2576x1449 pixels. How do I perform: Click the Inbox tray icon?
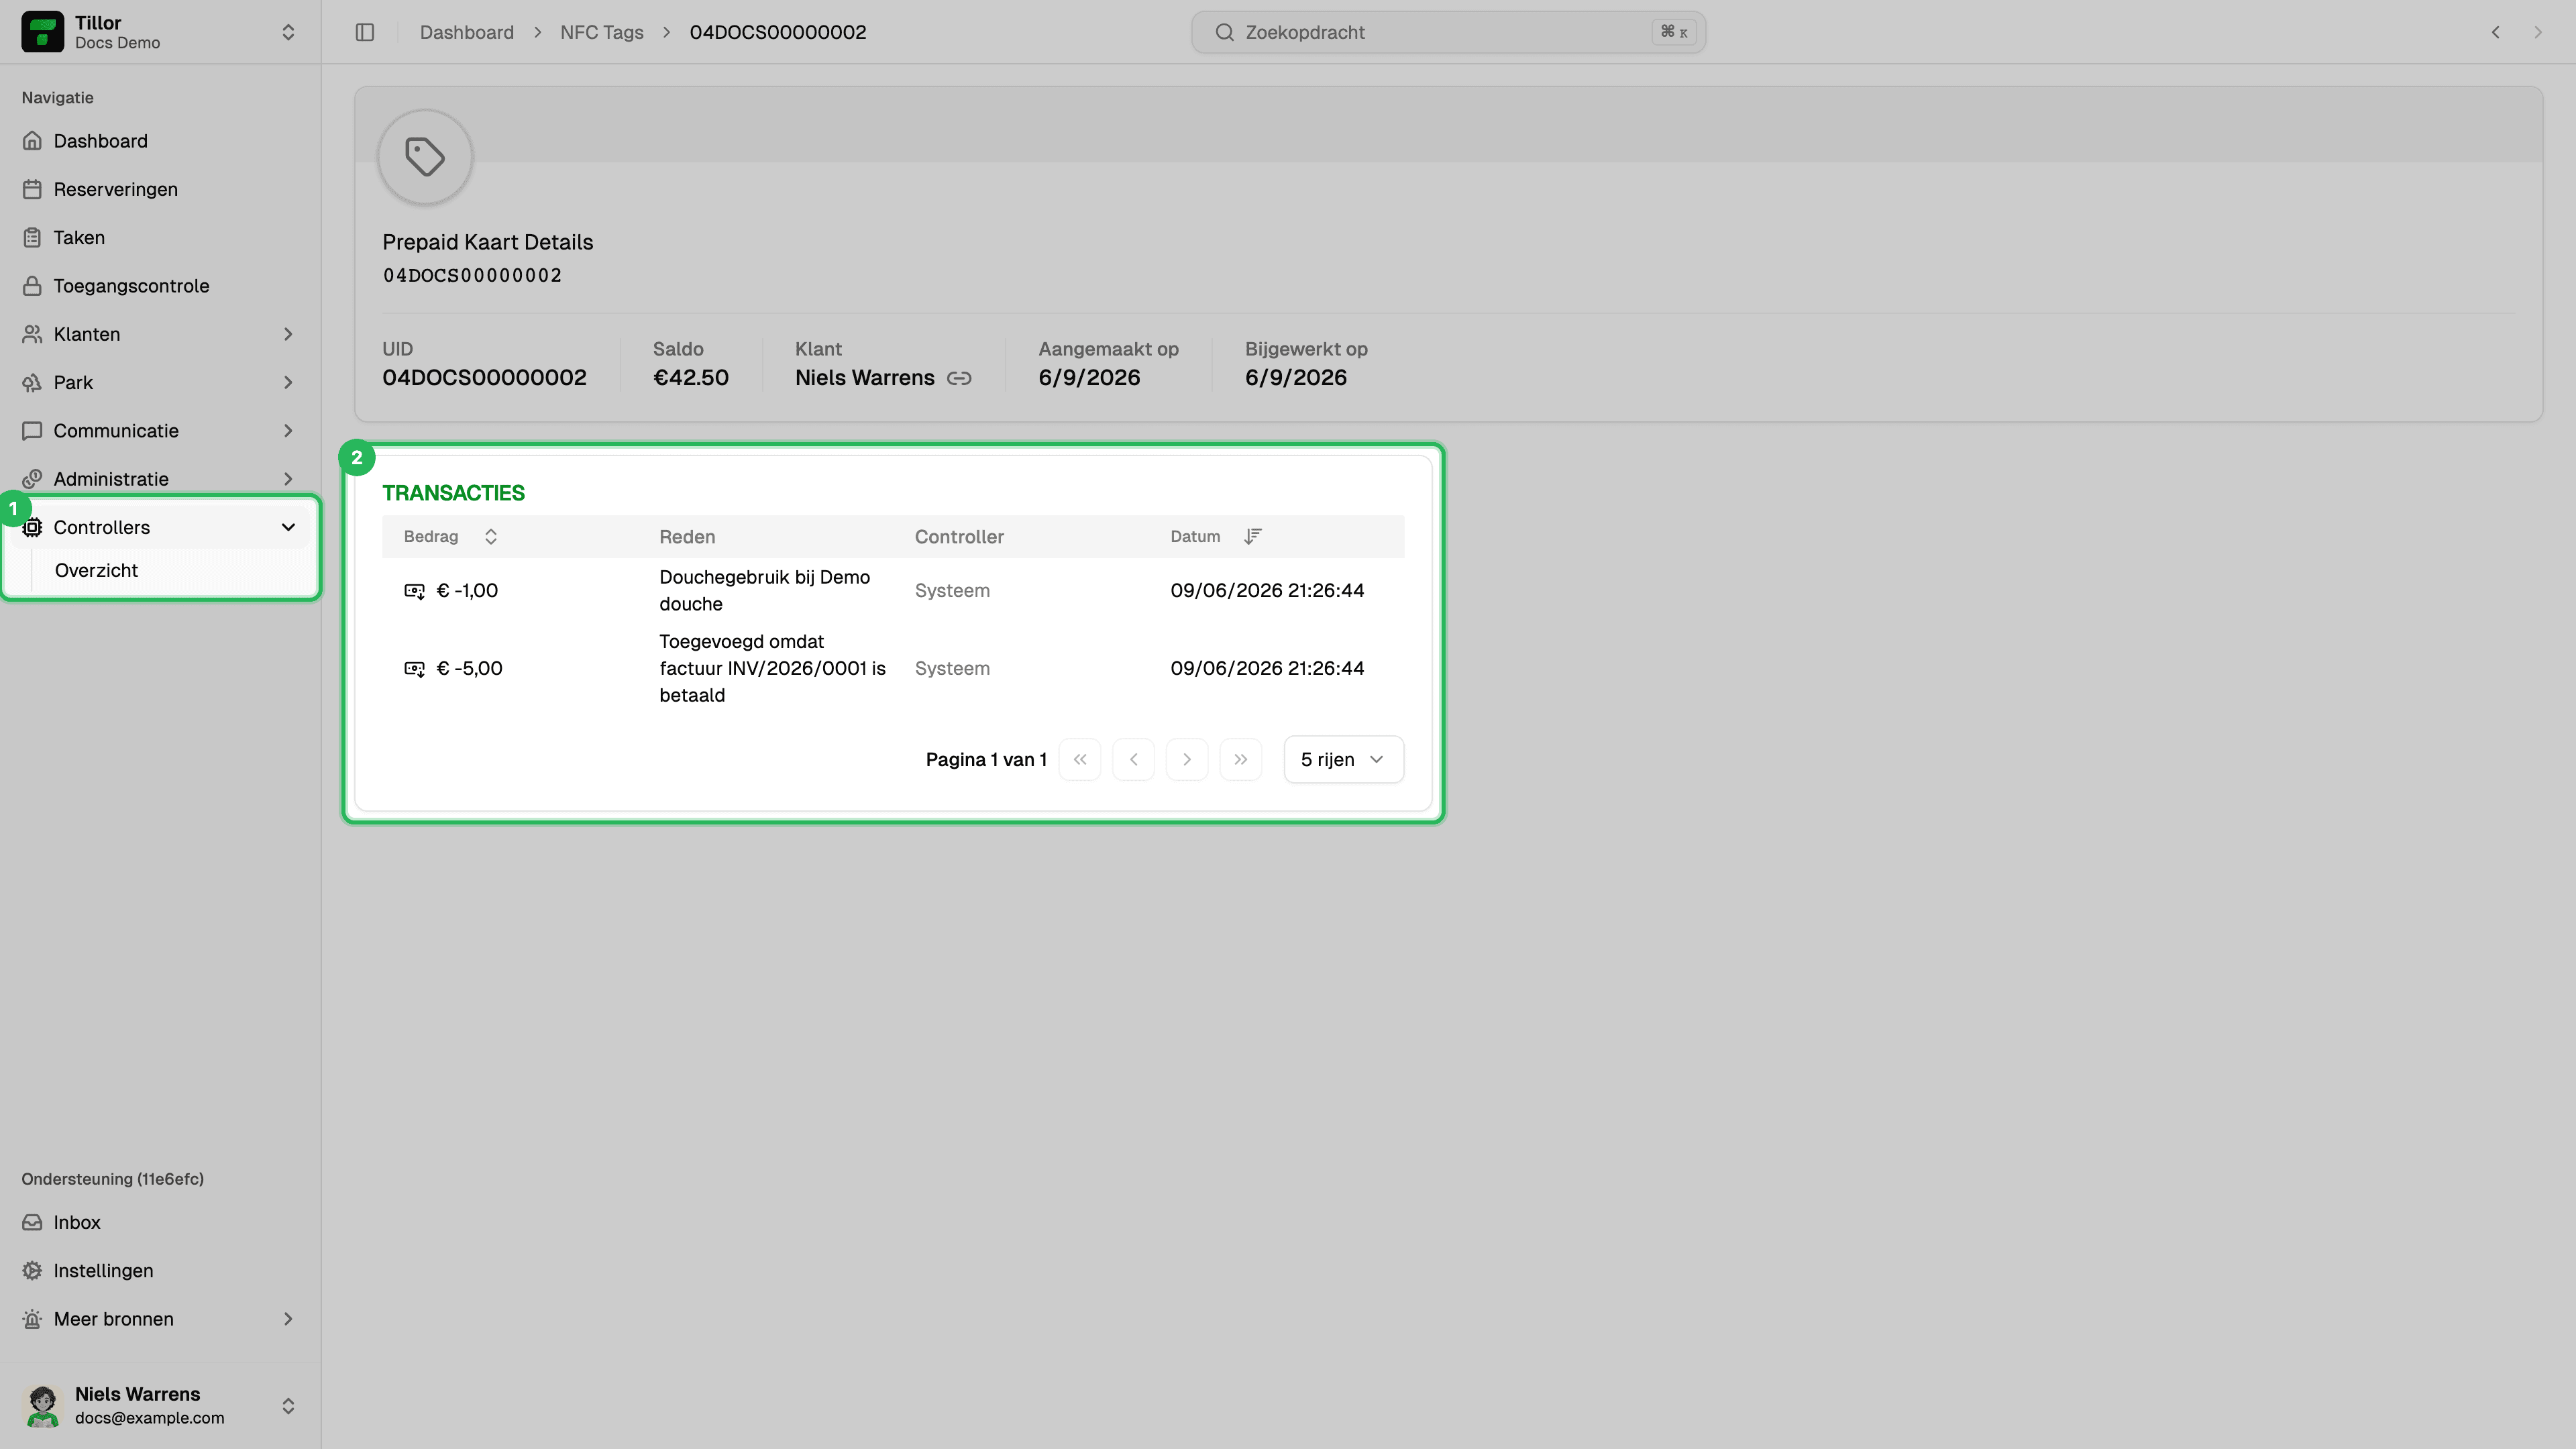pos(32,1223)
